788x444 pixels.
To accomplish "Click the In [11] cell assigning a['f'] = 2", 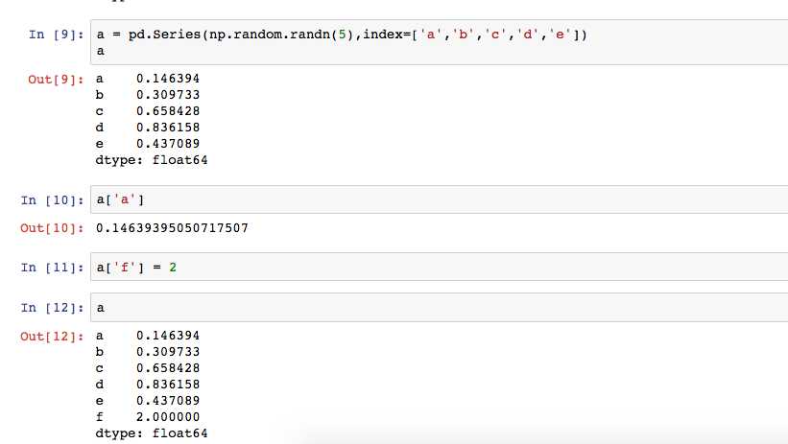I will point(440,267).
